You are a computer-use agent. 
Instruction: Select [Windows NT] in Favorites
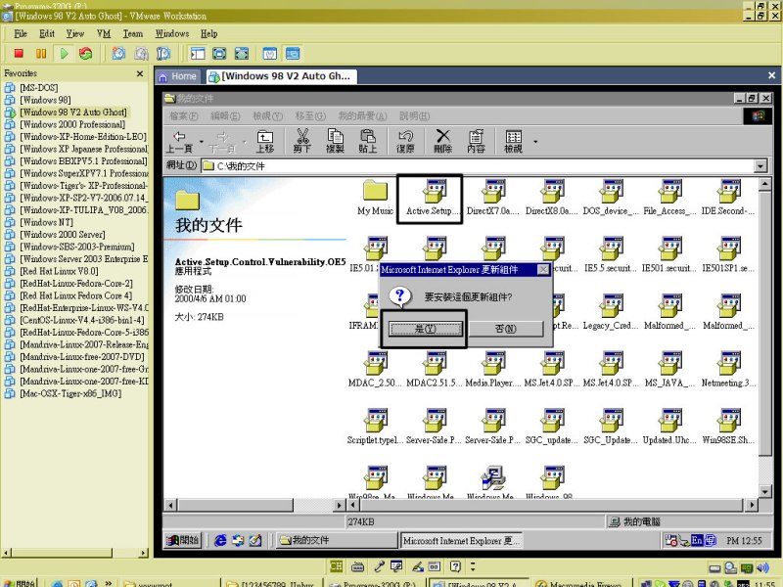[x=46, y=222]
